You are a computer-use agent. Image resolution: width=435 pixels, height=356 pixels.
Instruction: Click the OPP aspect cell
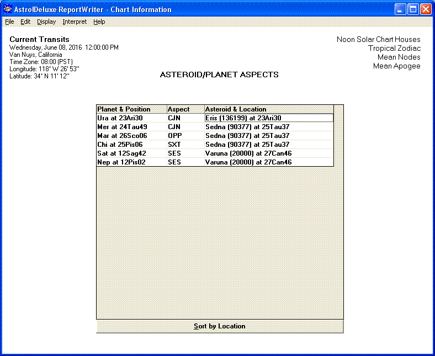click(185, 136)
